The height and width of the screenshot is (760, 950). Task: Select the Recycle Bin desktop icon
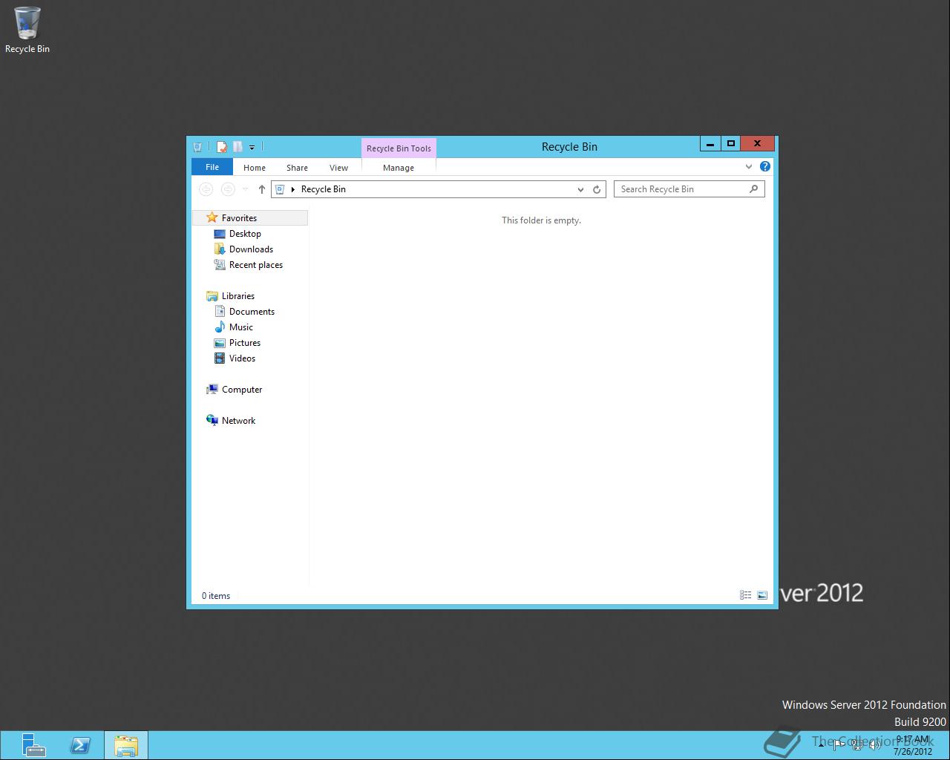(x=27, y=30)
